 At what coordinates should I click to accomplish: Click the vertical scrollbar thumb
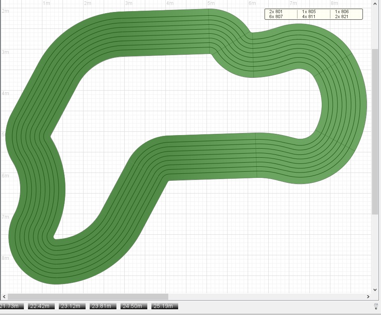coord(374,131)
